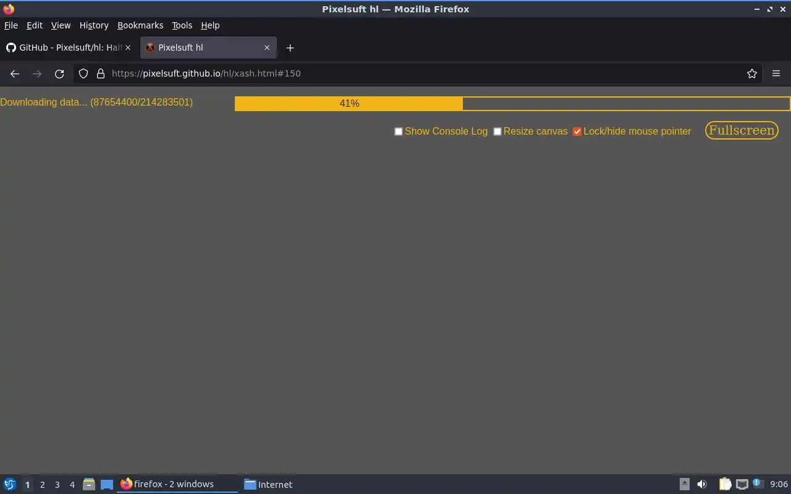
Task: Open the file manager drawer icon in taskbar
Action: [88, 484]
